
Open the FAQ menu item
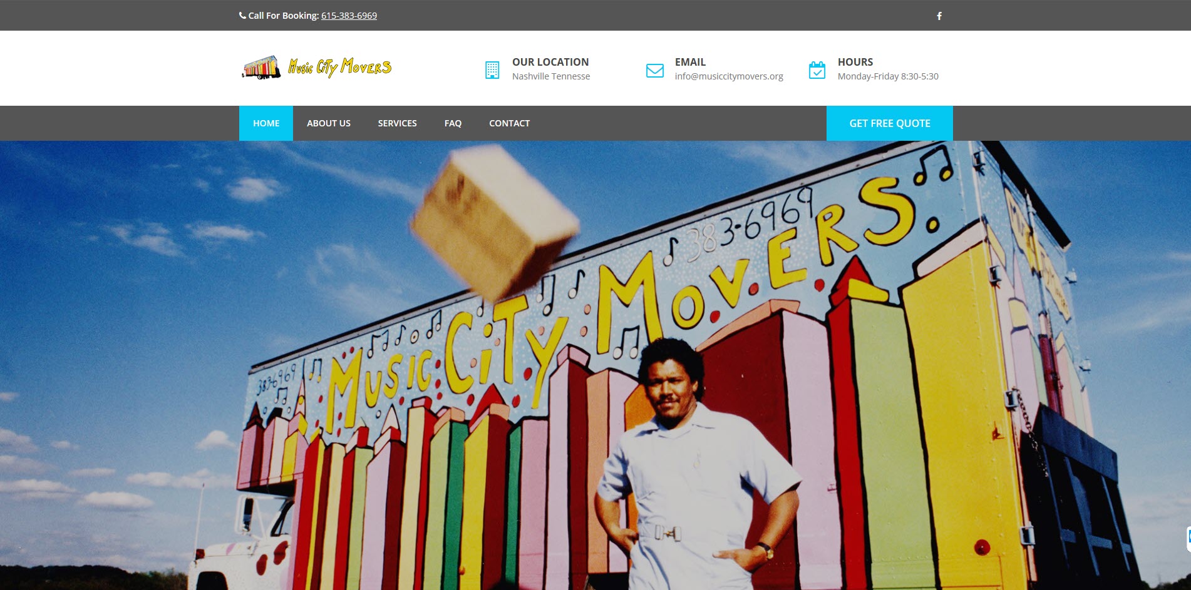(453, 123)
